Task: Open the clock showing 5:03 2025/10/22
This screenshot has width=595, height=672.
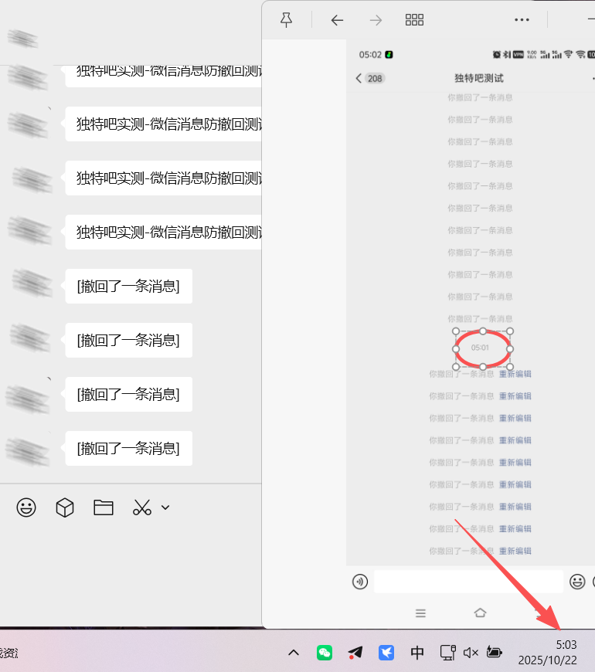Action: point(548,652)
